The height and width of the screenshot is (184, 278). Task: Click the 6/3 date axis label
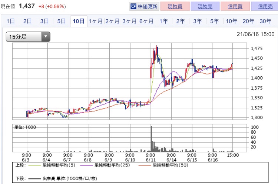click(x=26, y=160)
